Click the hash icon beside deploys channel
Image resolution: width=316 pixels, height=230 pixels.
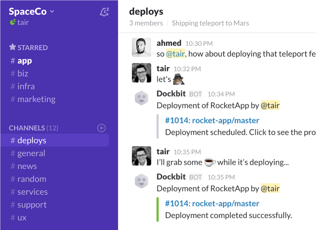click(x=12, y=140)
